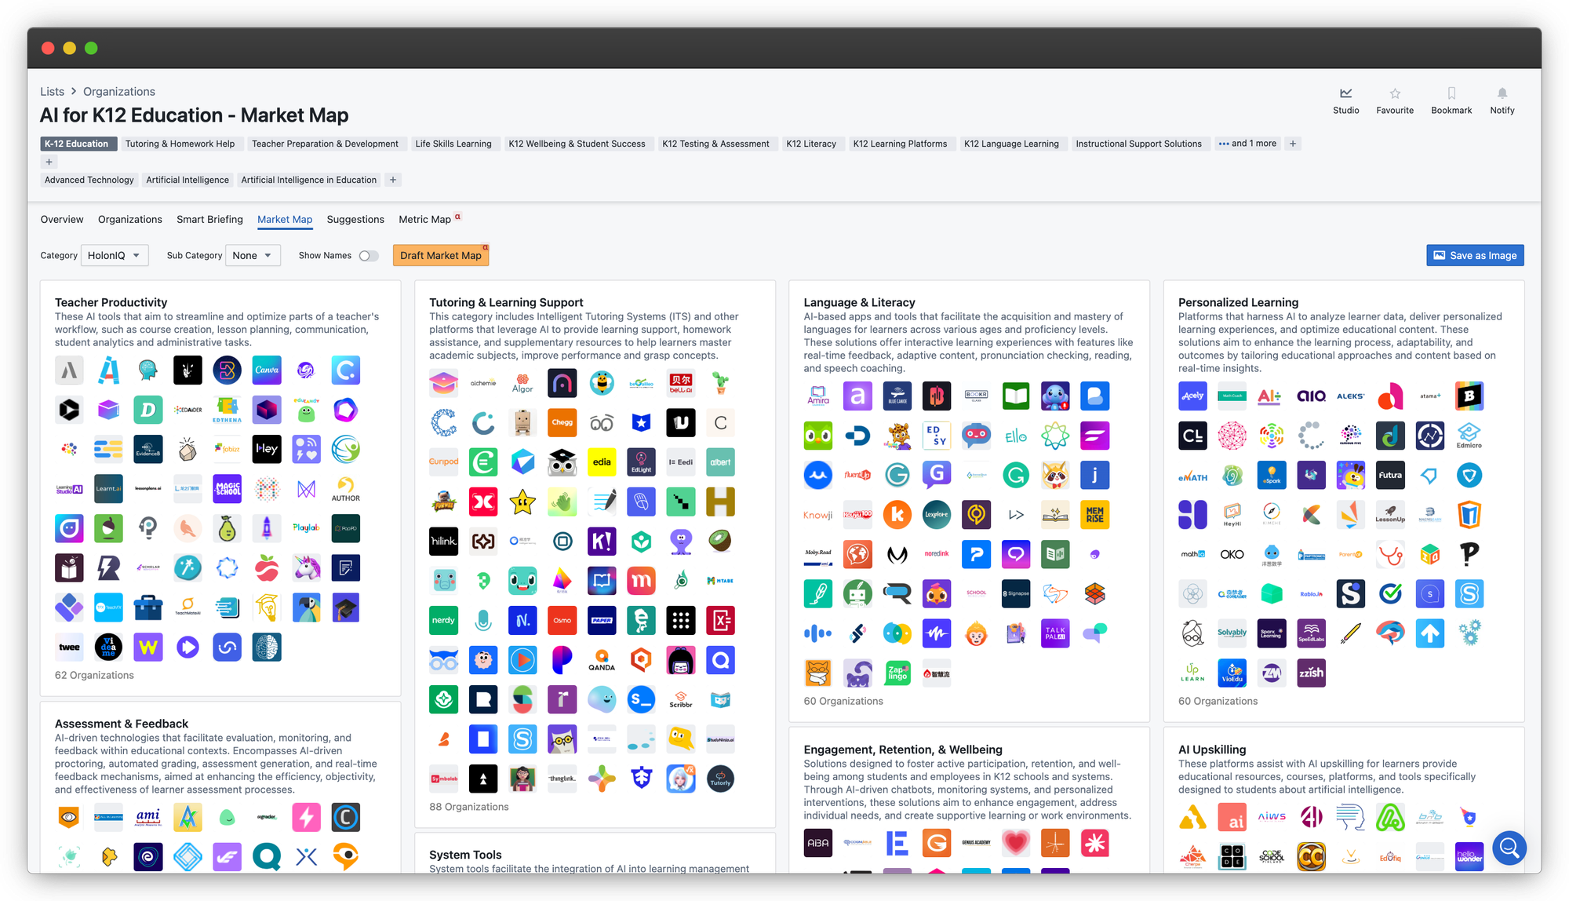Click the Save as Image button
Screen dimensions: 1569x901
1474,256
